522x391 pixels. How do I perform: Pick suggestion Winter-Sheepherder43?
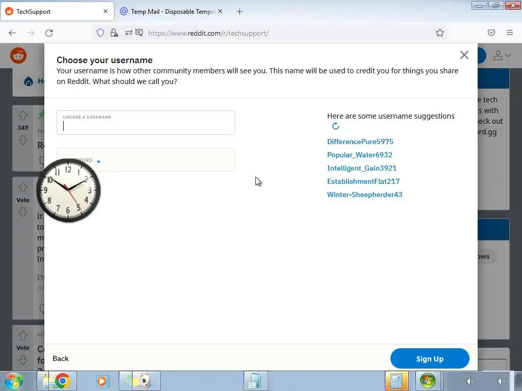(x=364, y=195)
